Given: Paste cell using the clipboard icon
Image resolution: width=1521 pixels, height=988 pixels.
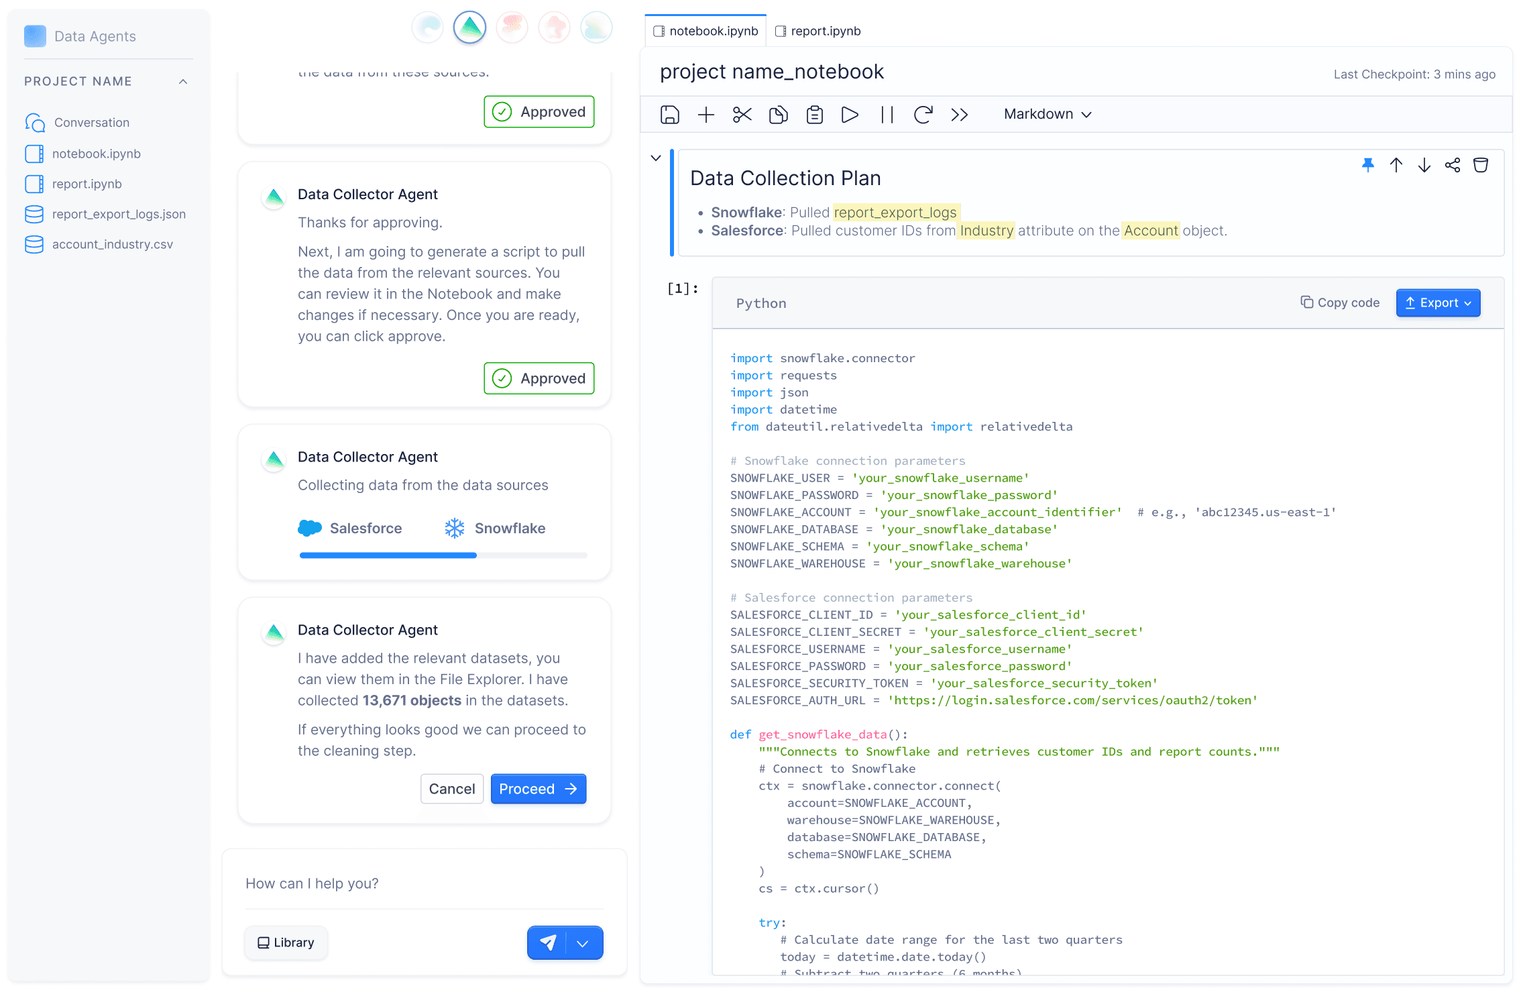Looking at the screenshot, I should tap(815, 115).
